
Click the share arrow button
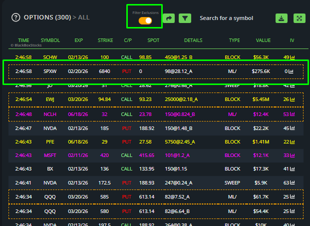tap(169, 18)
